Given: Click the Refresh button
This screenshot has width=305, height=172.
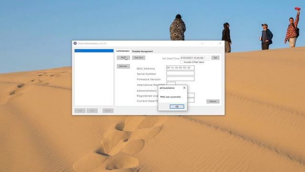Looking at the screenshot, I should pos(123,66).
